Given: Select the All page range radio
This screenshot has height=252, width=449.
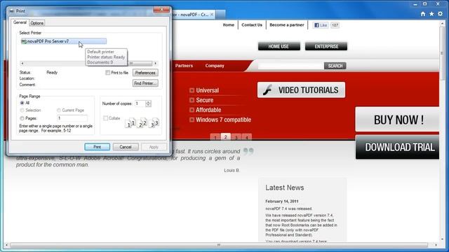Looking at the screenshot, I should click(22, 103).
